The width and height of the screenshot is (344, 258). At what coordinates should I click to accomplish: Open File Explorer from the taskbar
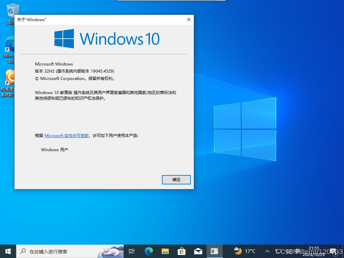click(165, 251)
